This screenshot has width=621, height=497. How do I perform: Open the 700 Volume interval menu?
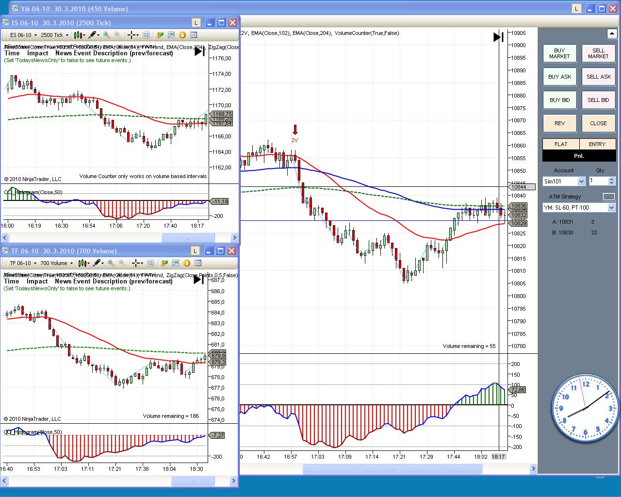point(56,263)
